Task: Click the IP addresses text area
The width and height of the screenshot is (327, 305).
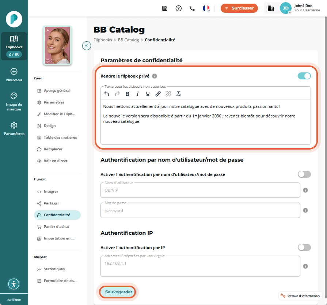Action: click(x=200, y=266)
